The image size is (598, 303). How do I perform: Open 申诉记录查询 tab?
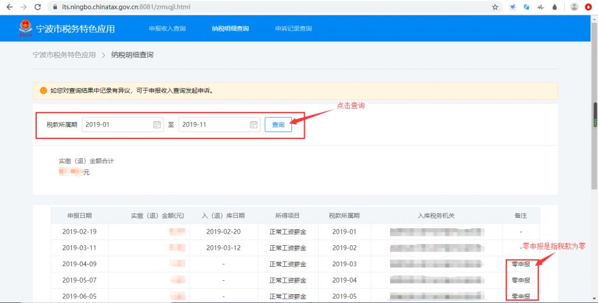tap(294, 29)
